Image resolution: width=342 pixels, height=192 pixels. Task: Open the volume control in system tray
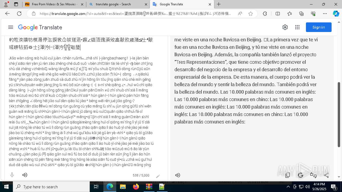pos(308,187)
